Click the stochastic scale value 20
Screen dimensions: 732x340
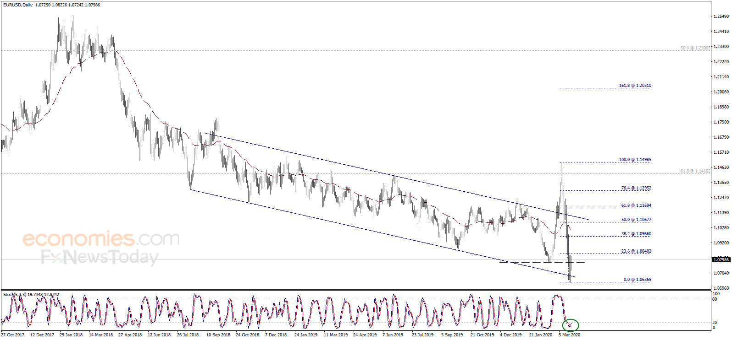click(x=715, y=323)
